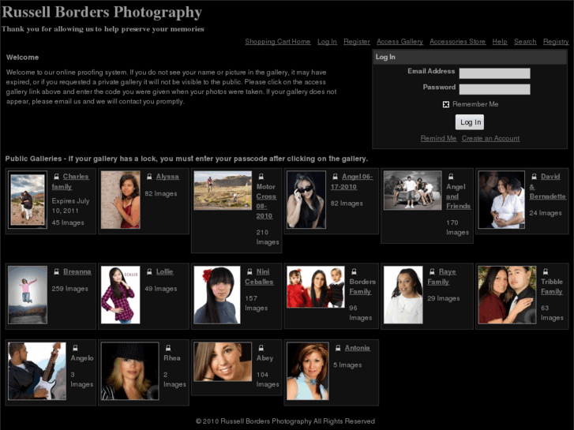Click the lock icon next to Lollie
Screen dimensions: 574x430
[149, 272]
